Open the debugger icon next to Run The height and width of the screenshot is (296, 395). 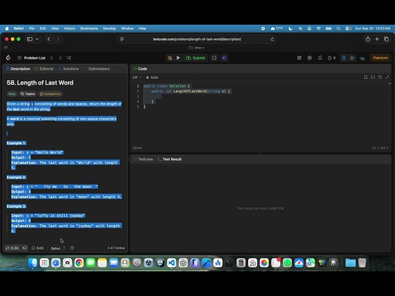click(170, 58)
